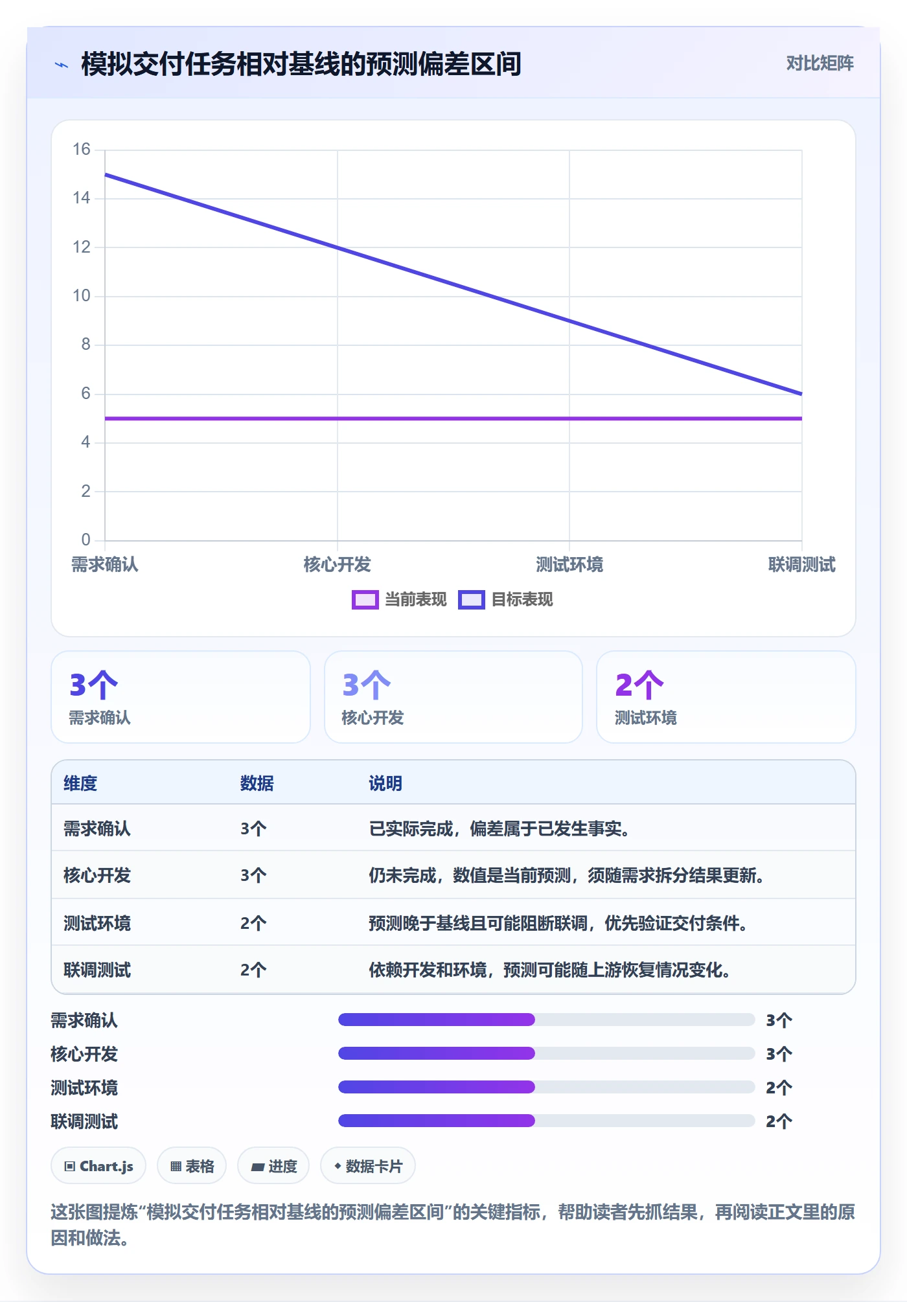Click the footer caption starting 这张图提炼
This screenshot has height=1302, width=907.
pos(453,1225)
